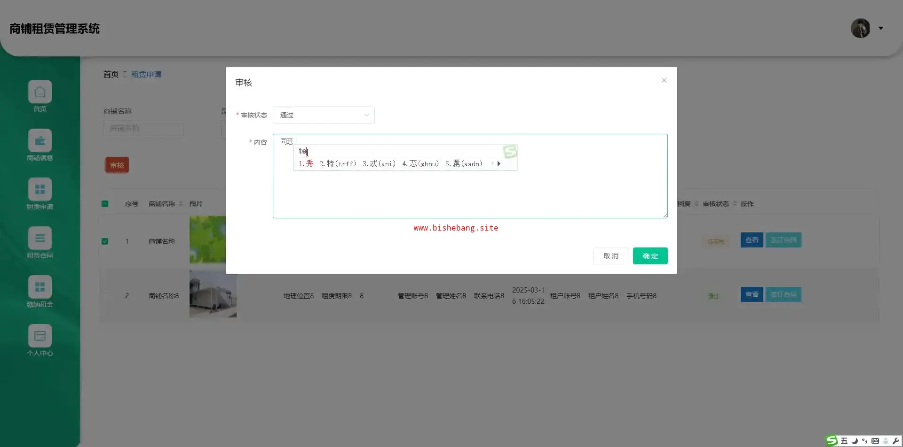
Task: Show next page of IME candidates
Action: [499, 163]
